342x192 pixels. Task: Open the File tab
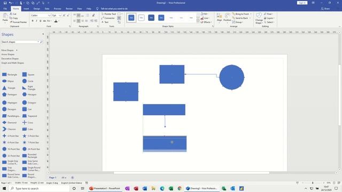[x=5, y=9]
